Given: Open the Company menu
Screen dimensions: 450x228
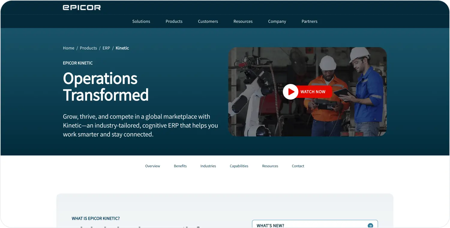Looking at the screenshot, I should pos(277,21).
